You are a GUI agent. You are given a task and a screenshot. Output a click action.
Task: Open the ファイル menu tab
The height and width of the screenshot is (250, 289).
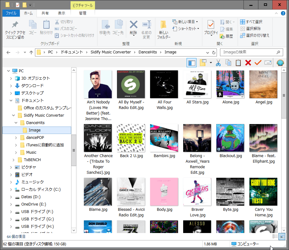11,13
